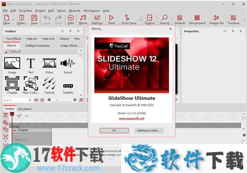Switch to Text effects tab
The image size is (247, 173).
click(x=13, y=38)
